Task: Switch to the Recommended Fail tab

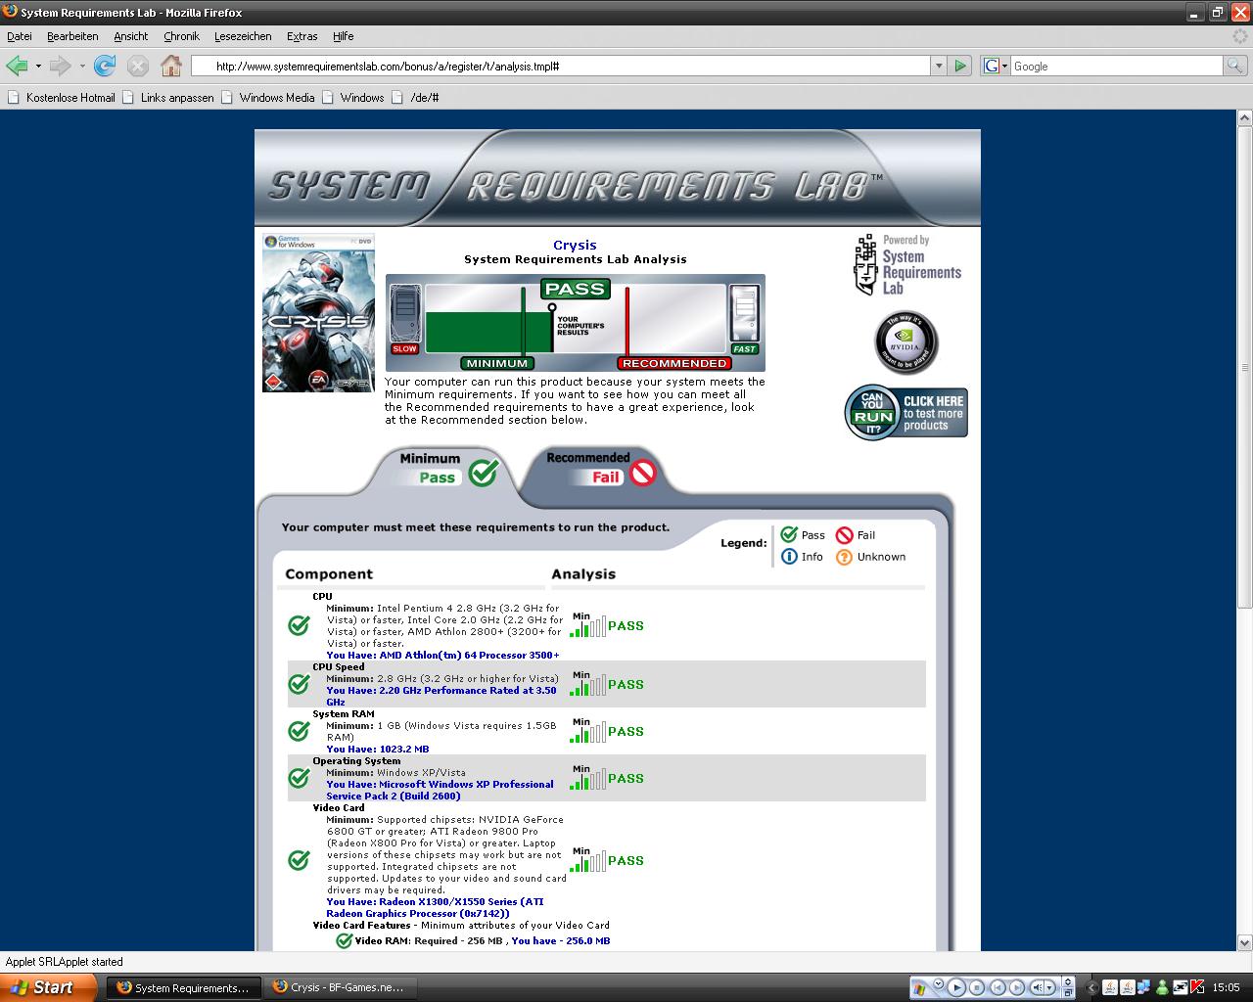Action: coord(599,468)
